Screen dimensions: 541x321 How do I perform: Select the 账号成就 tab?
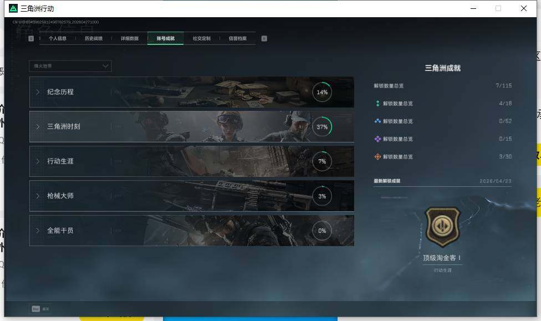pos(166,38)
